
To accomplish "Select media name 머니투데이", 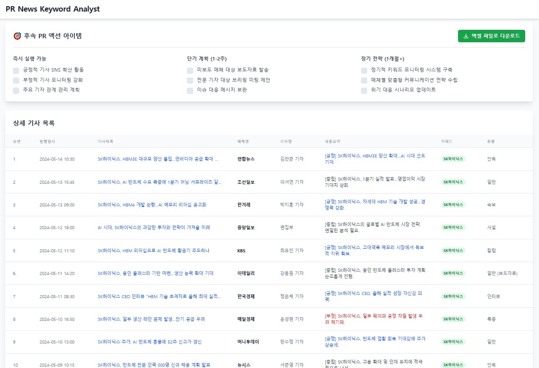I will pos(248,342).
